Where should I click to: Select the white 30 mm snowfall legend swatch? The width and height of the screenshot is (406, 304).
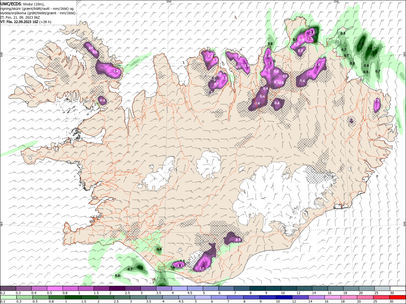click(397, 288)
